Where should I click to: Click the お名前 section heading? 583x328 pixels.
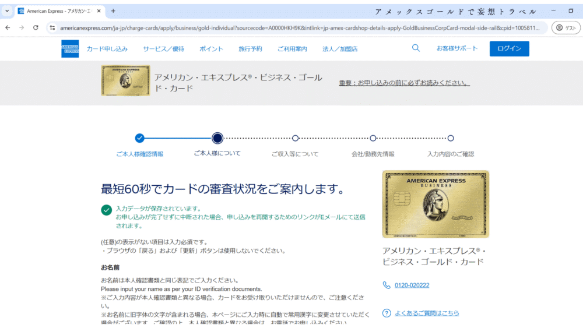point(110,267)
